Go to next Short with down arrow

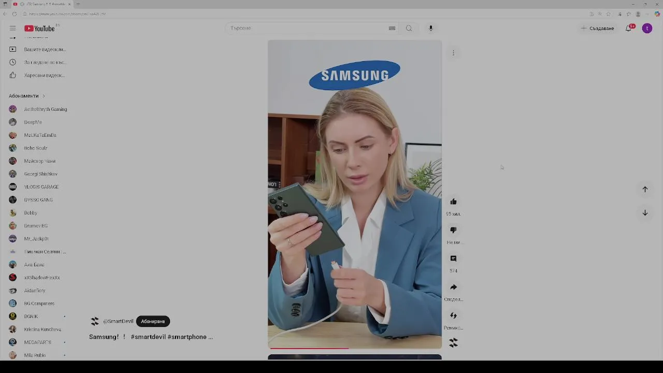pyautogui.click(x=645, y=212)
